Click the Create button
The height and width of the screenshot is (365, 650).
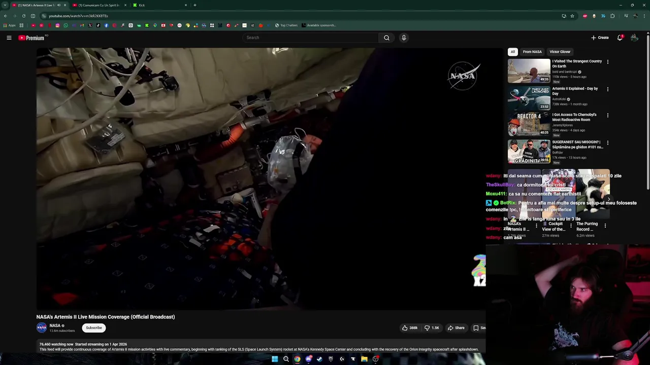[x=600, y=38]
